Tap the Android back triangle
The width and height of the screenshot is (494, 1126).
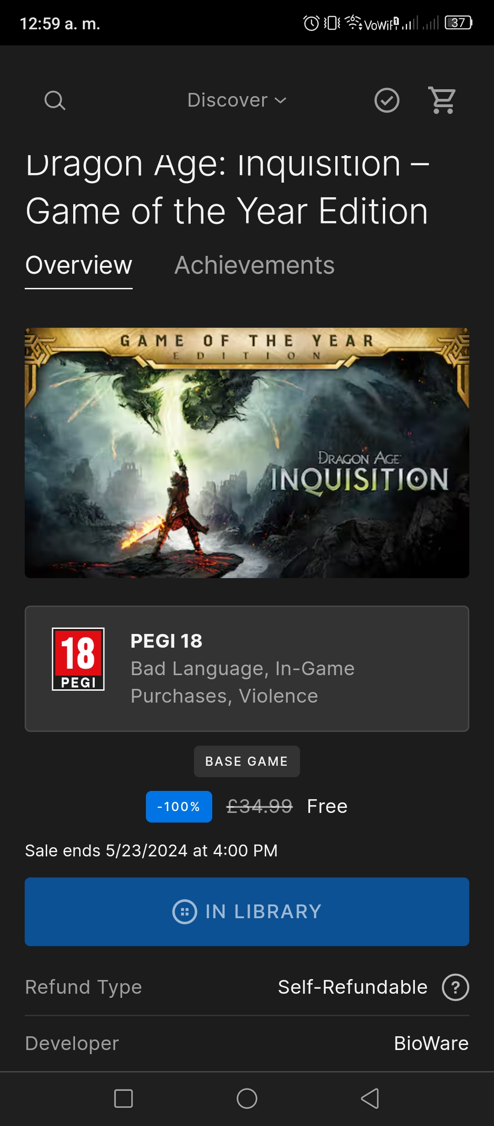[370, 1099]
